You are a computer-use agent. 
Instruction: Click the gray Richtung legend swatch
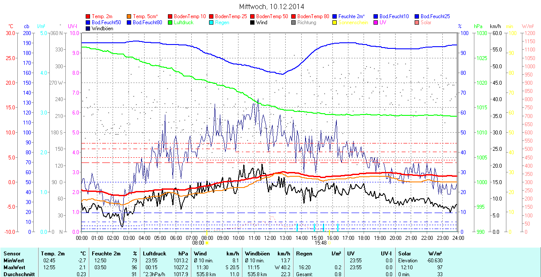tap(294, 22)
